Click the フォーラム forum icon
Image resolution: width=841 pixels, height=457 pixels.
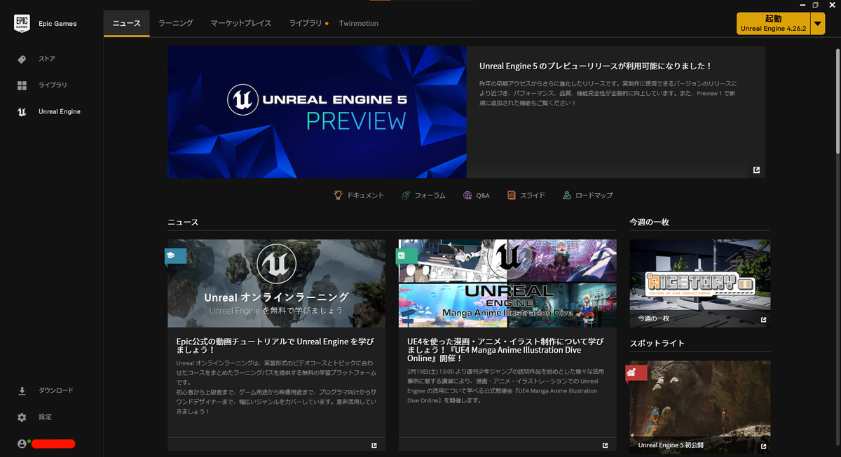(406, 195)
